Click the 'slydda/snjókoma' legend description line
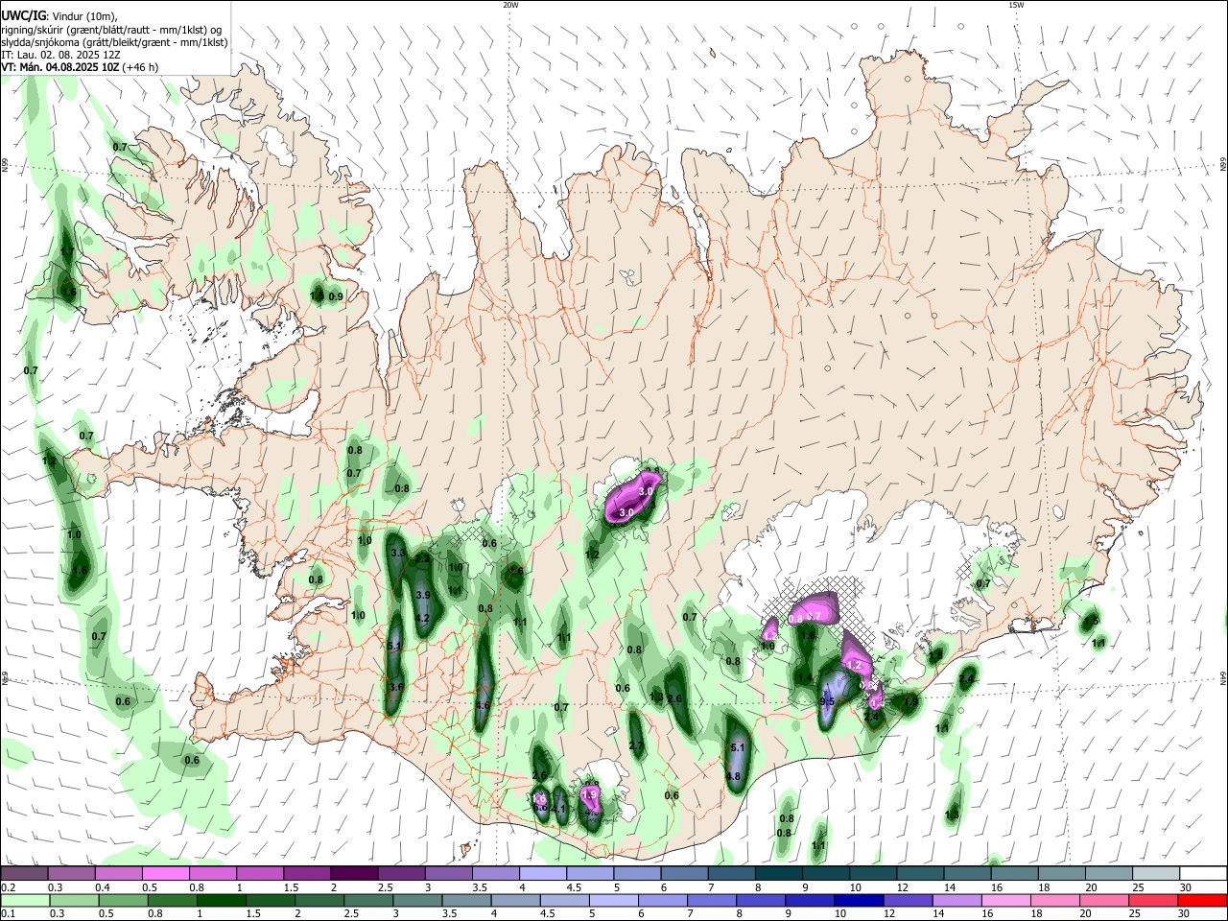The width and height of the screenshot is (1228, 921). click(x=114, y=42)
